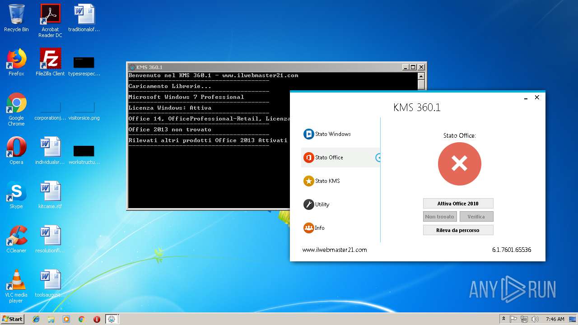Image resolution: width=578 pixels, height=325 pixels.
Task: Click 'Office 2013 non trovato' console line
Action: coord(170,130)
